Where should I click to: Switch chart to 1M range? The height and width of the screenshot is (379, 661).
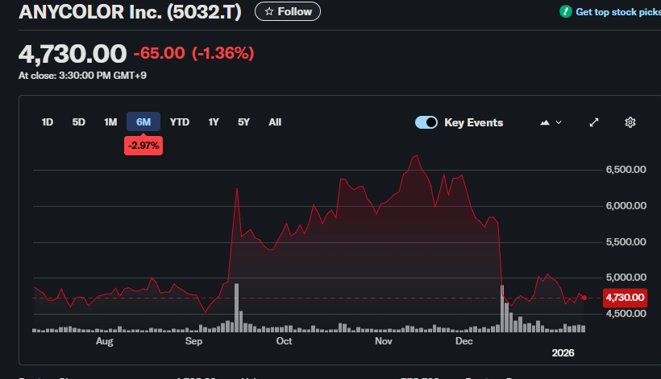110,122
